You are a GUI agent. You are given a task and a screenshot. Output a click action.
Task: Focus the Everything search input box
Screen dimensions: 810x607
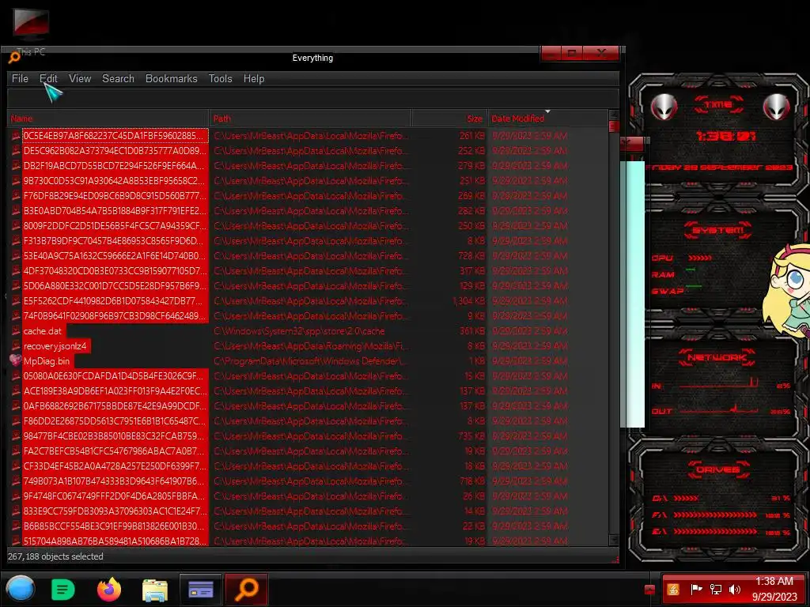[x=313, y=98]
